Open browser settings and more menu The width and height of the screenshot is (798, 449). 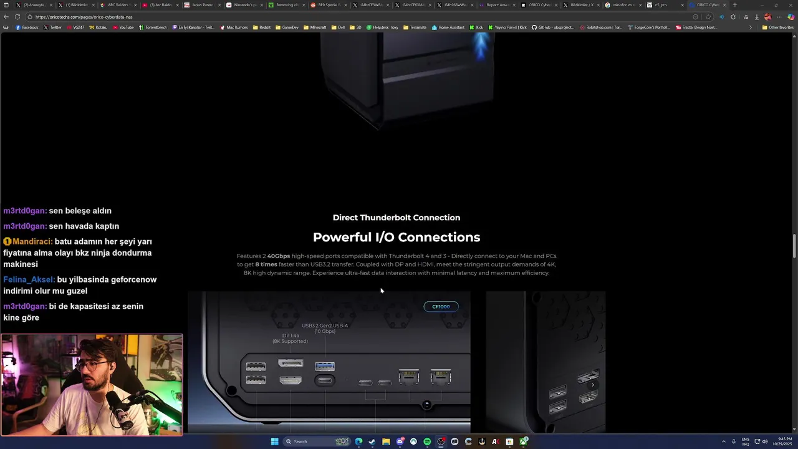[x=779, y=17]
